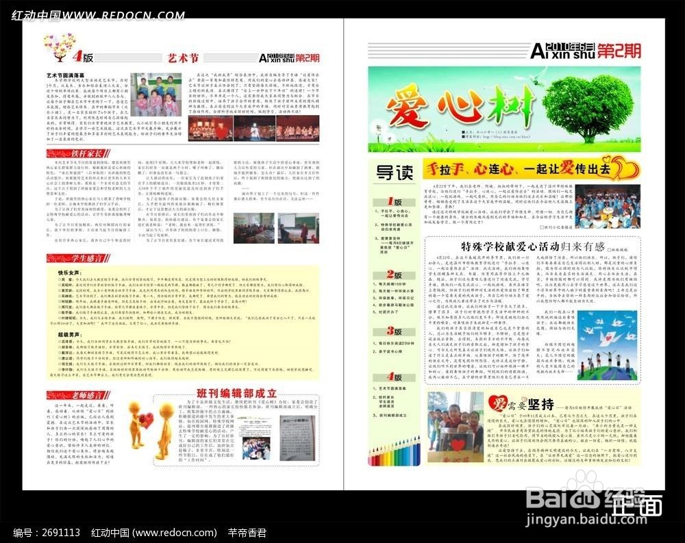
Task: Click the 艺术节 heading on left page
Action: 183,58
